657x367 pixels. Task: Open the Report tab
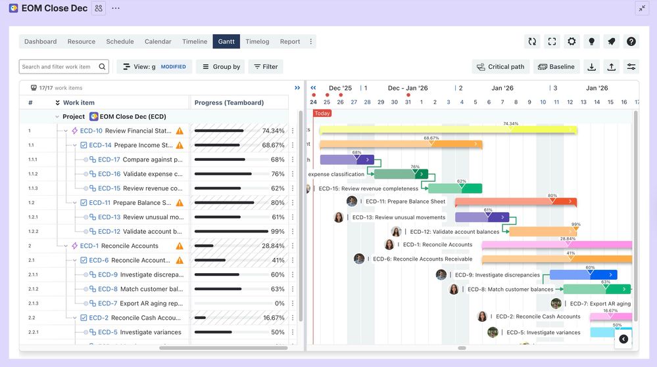[290, 41]
